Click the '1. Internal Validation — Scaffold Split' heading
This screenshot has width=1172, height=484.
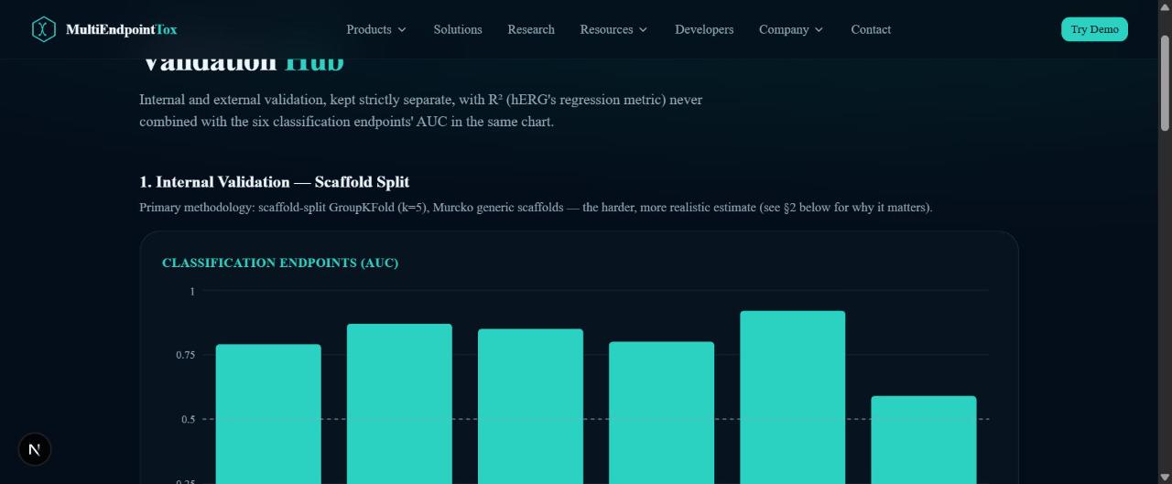tap(275, 182)
